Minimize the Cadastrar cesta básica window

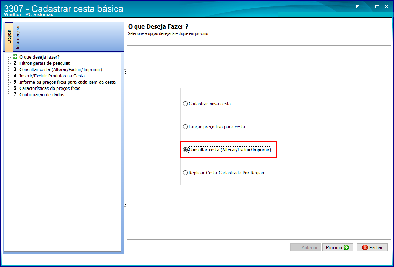(x=367, y=8)
